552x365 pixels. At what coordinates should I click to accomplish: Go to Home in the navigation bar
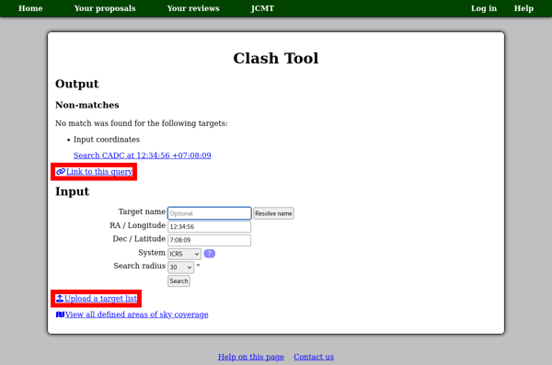point(30,8)
